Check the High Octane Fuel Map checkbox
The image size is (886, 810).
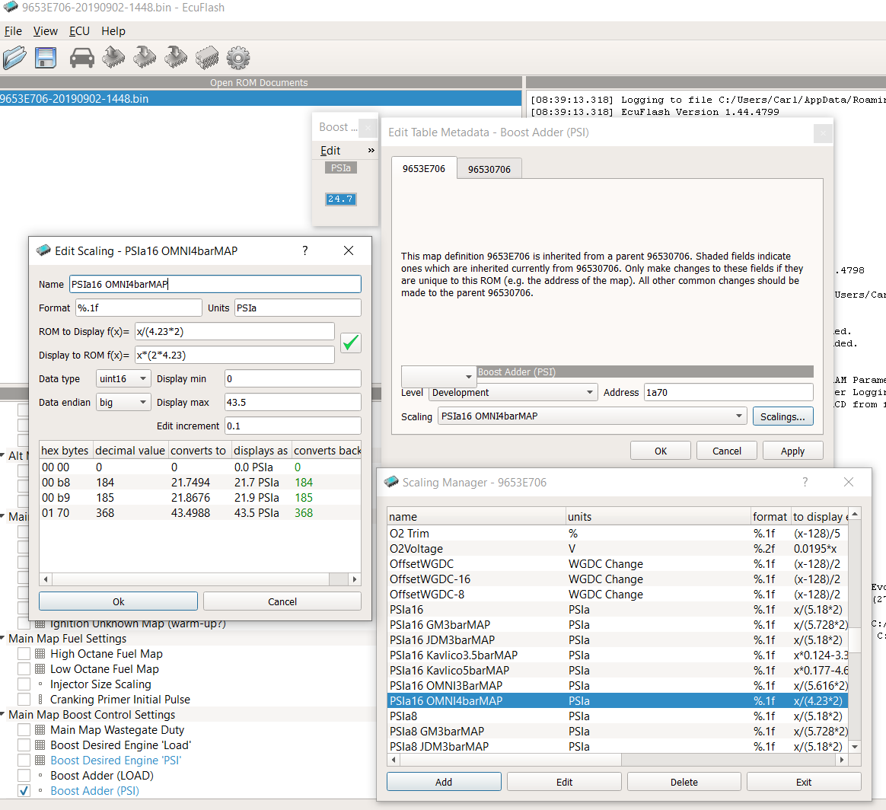pos(24,654)
